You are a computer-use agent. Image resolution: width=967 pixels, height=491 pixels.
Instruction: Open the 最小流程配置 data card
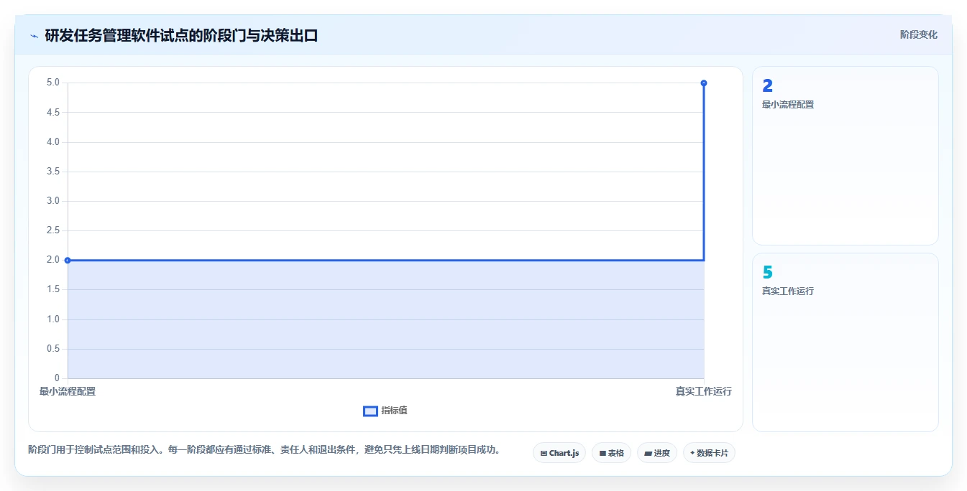(845, 156)
